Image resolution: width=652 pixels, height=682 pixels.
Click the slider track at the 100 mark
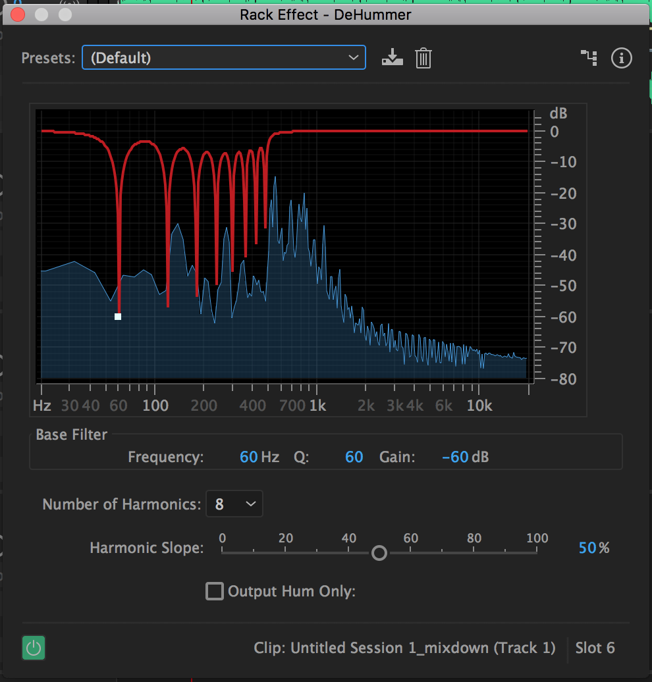[x=536, y=552]
